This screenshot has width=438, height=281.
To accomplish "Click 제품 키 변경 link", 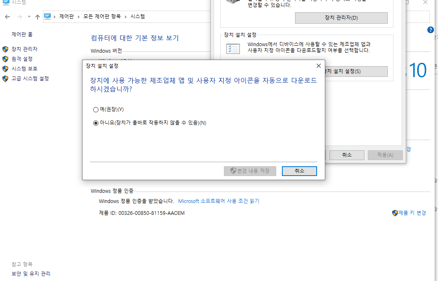I will point(412,213).
